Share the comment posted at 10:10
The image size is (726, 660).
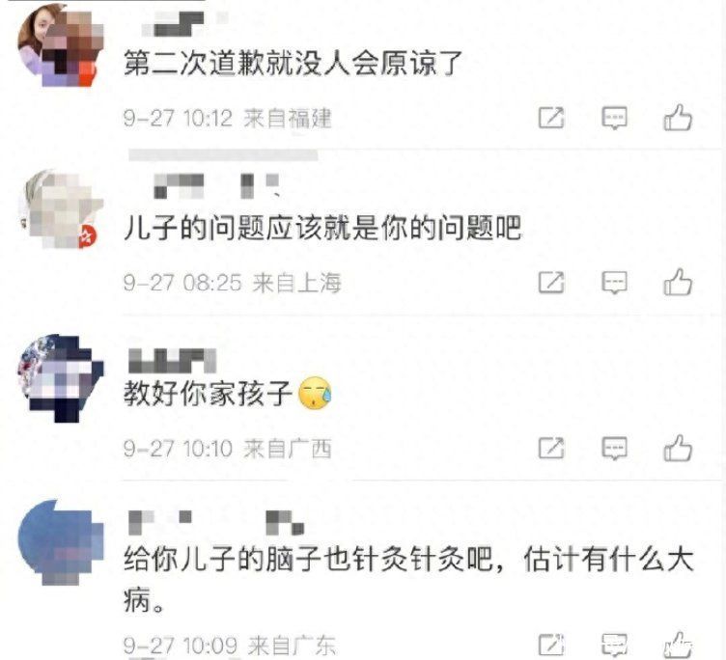pos(551,448)
